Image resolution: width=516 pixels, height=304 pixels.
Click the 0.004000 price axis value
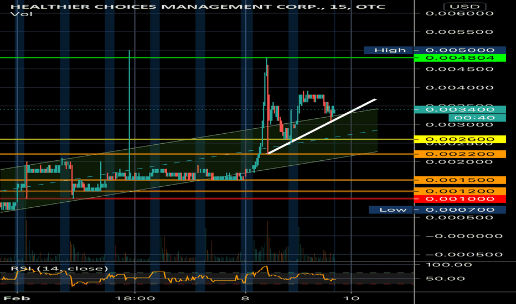click(x=460, y=88)
